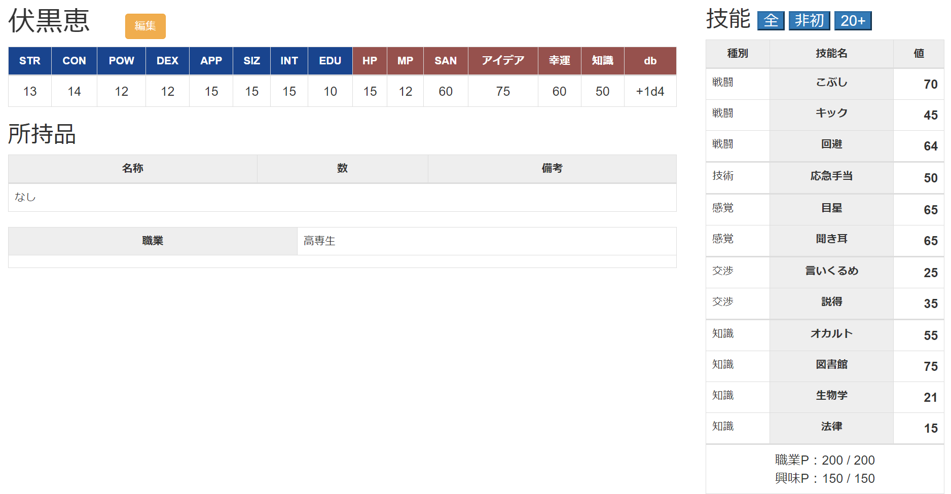Image resolution: width=951 pixels, height=494 pixels.
Task: Select the 図書館 skill row
Action: (825, 366)
